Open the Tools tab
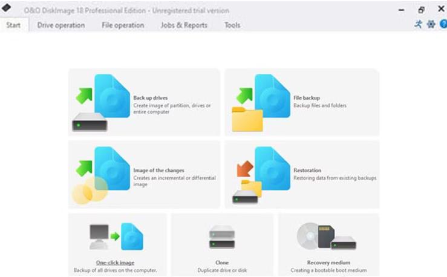 tap(232, 25)
